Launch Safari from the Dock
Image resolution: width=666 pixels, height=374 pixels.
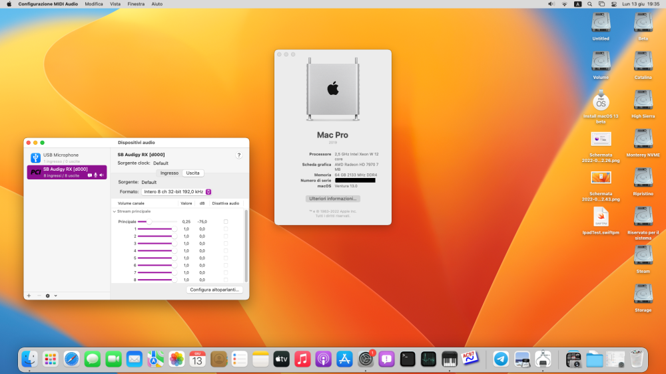(x=71, y=359)
